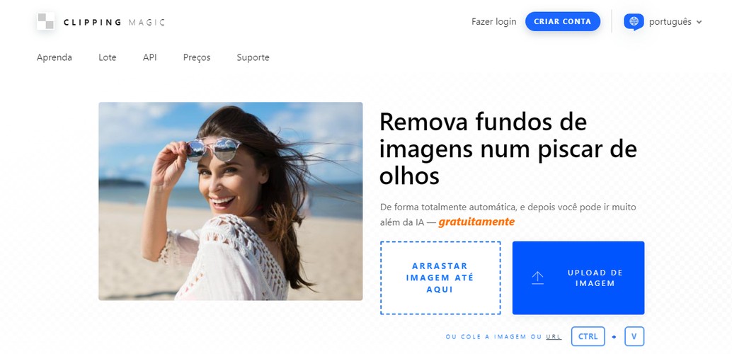Click the orange gratuitamente text
Screen dimensions: 732x354
pos(476,222)
